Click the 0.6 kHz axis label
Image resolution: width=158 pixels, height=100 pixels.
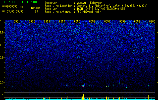(x=2, y=95)
